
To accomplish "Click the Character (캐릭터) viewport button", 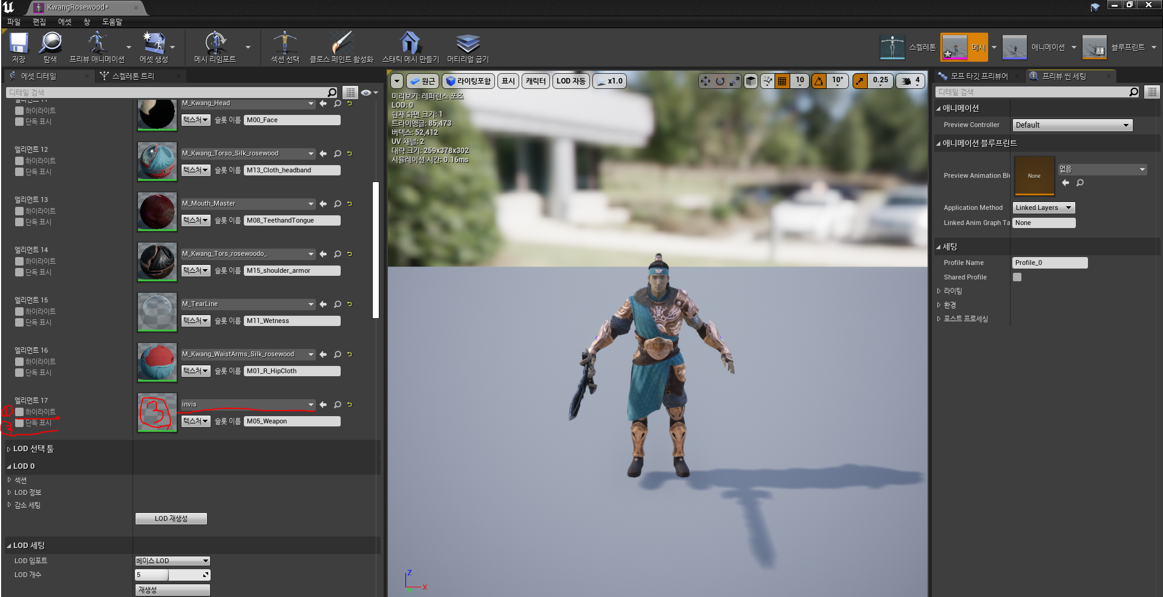I will tap(536, 81).
